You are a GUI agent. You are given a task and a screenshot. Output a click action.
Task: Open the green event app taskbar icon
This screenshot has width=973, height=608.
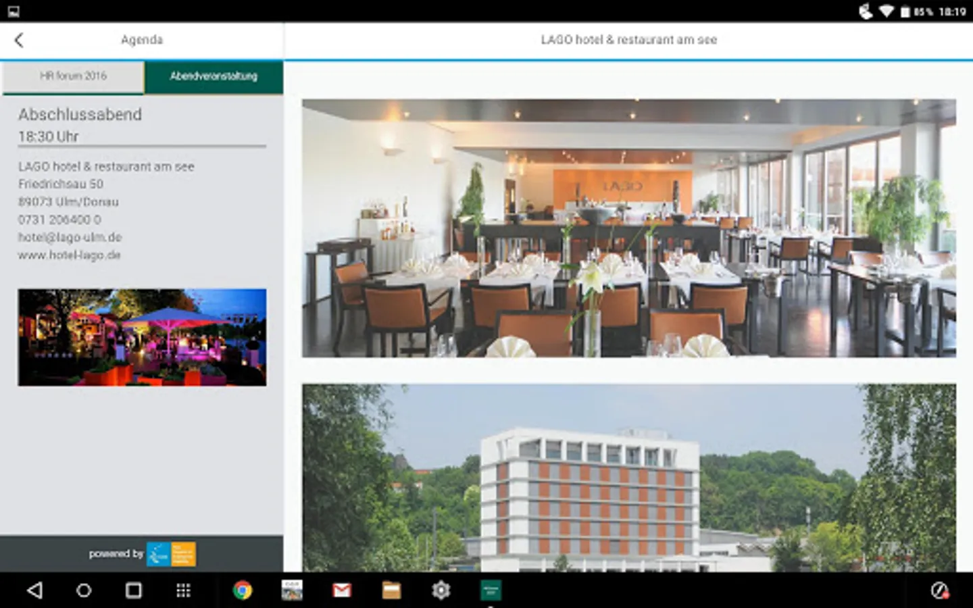pyautogui.click(x=491, y=590)
